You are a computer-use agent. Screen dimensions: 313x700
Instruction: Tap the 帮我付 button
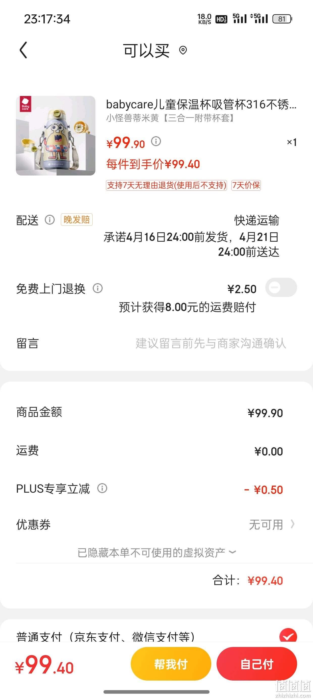click(171, 664)
